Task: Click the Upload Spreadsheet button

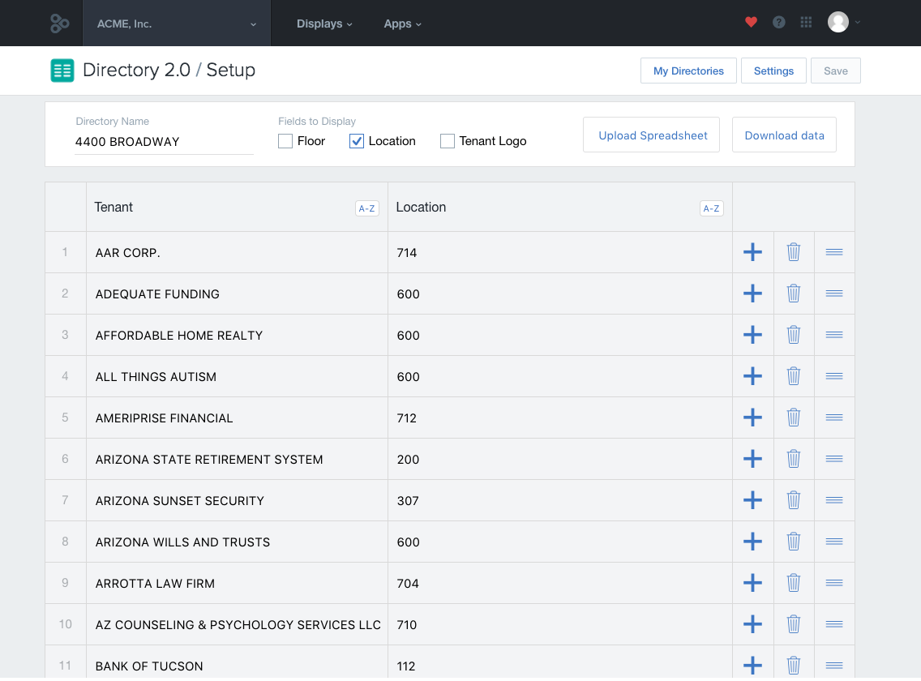Action: click(653, 135)
